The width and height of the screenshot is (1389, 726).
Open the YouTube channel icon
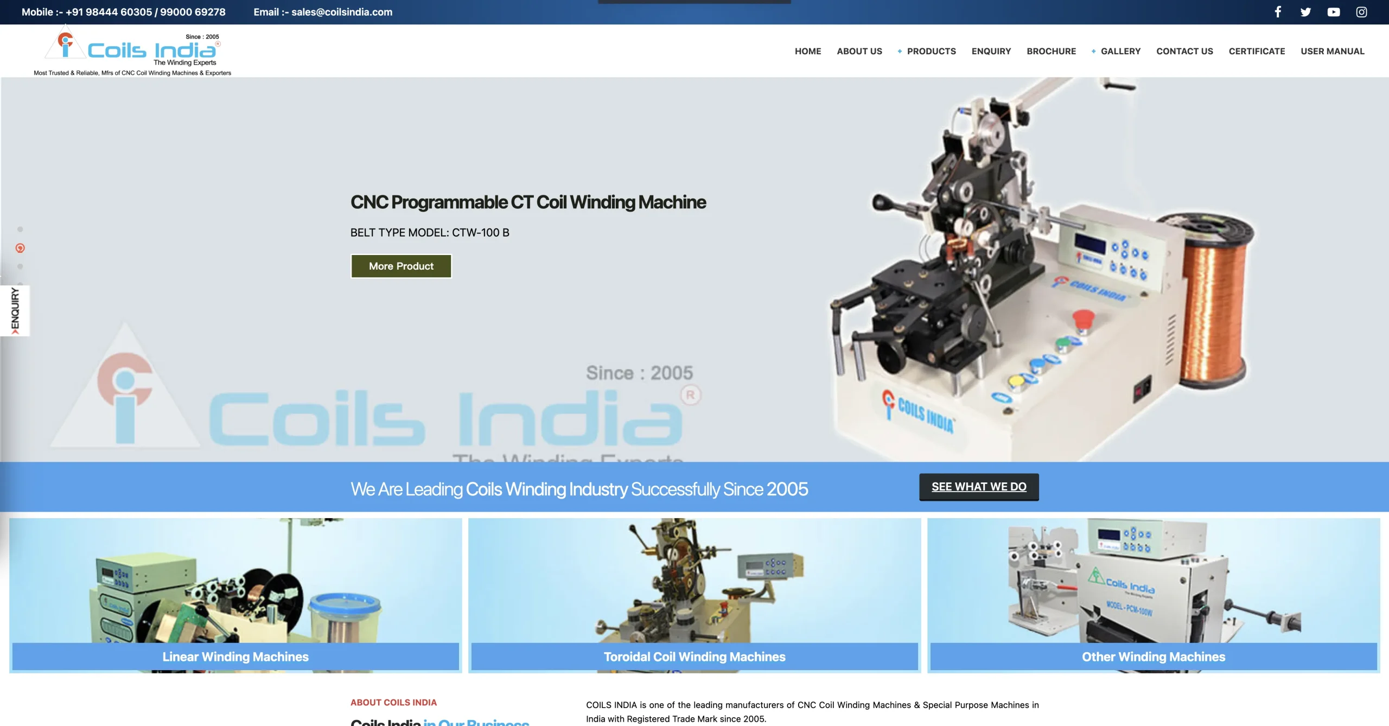click(x=1333, y=12)
